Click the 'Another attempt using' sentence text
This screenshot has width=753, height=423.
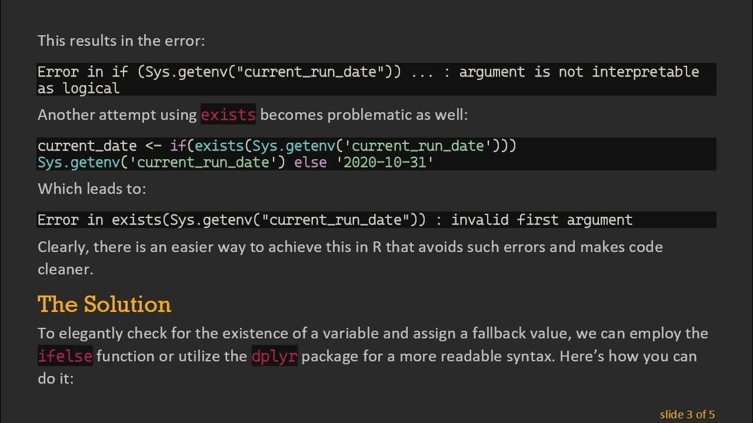[x=117, y=115]
